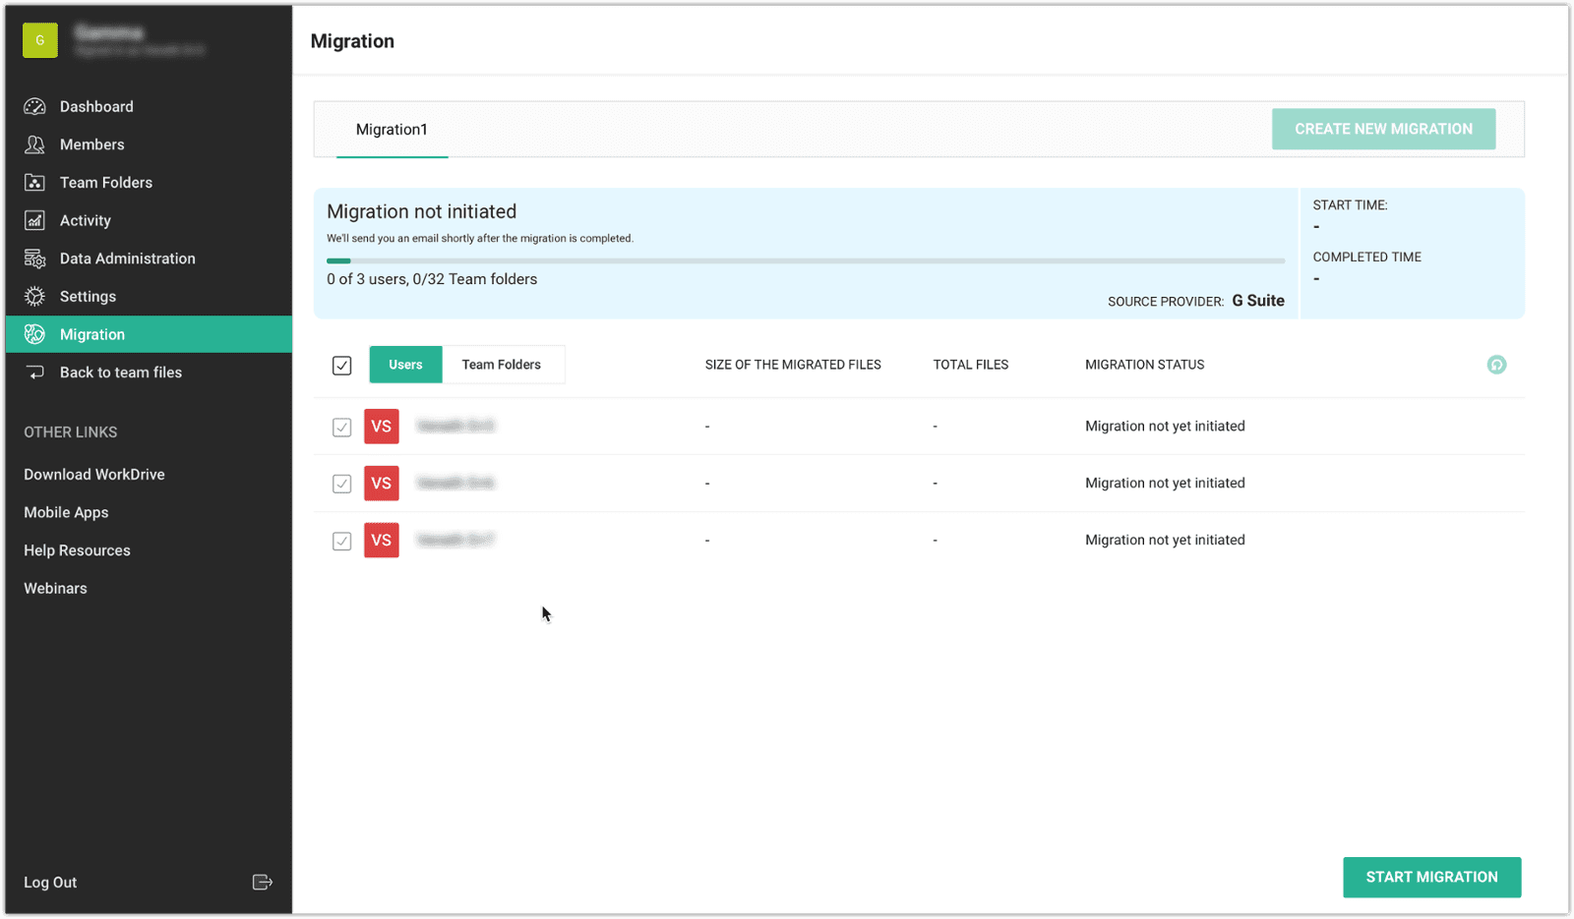Click the green G organization avatar

point(40,40)
